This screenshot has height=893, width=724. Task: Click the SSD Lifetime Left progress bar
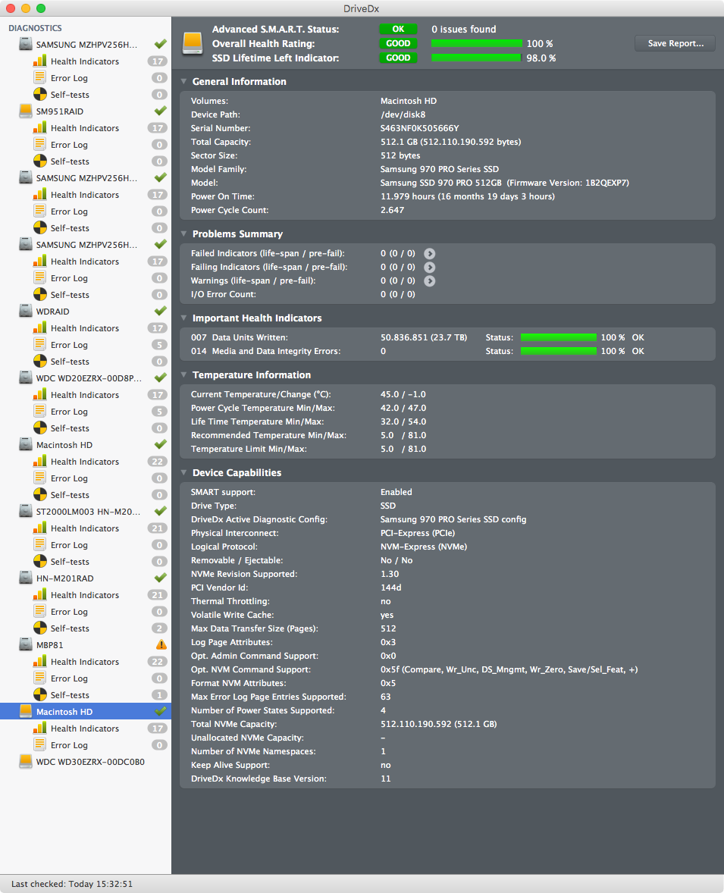pyautogui.click(x=476, y=58)
